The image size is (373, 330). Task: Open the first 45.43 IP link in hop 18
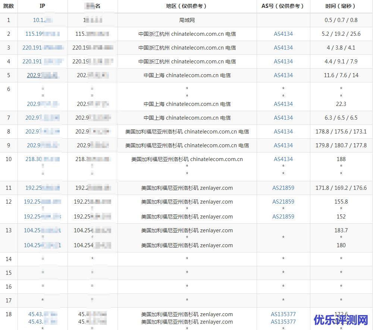point(42,314)
